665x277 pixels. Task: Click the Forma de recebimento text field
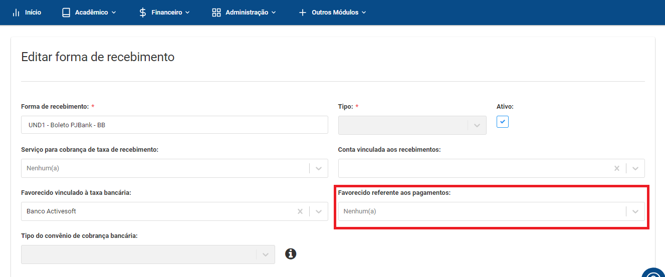[174, 125]
